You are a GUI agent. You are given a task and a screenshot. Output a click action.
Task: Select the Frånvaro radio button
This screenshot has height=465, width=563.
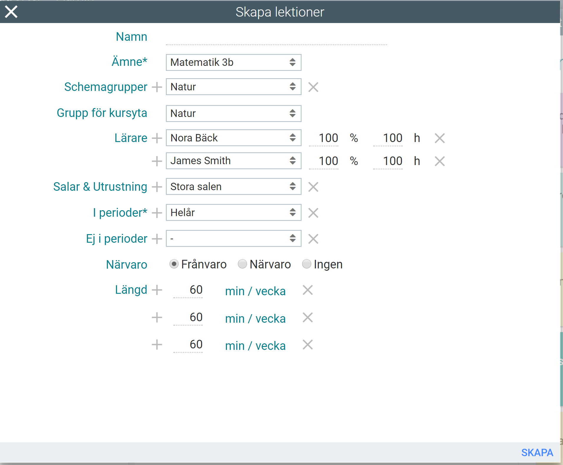click(174, 264)
